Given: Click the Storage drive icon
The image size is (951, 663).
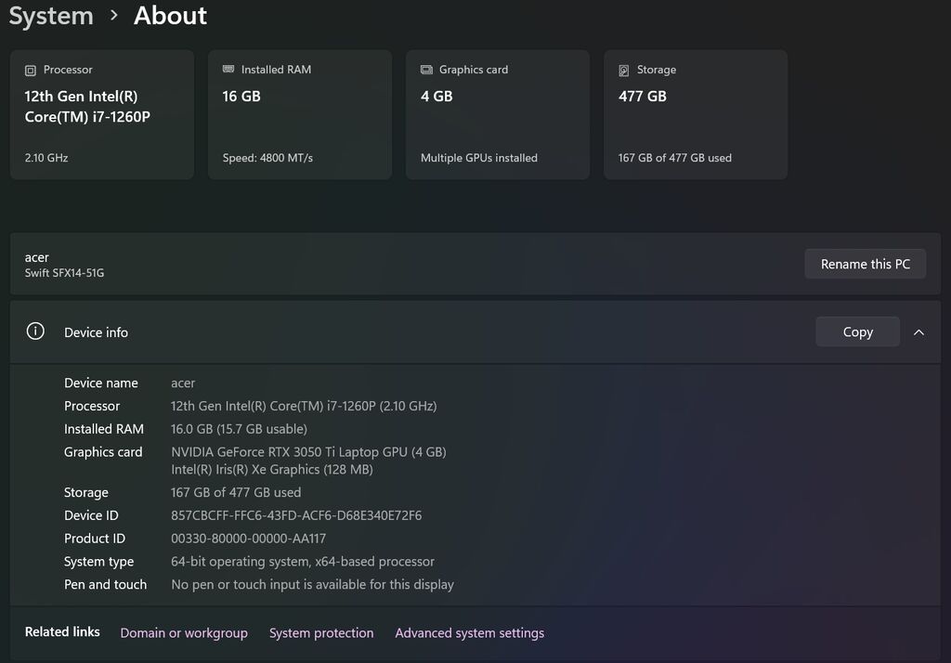Looking at the screenshot, I should [623, 71].
